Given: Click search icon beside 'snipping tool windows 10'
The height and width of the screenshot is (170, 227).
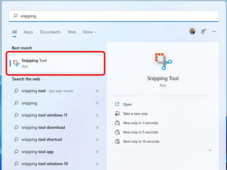Looking at the screenshot, I should [x=16, y=164].
